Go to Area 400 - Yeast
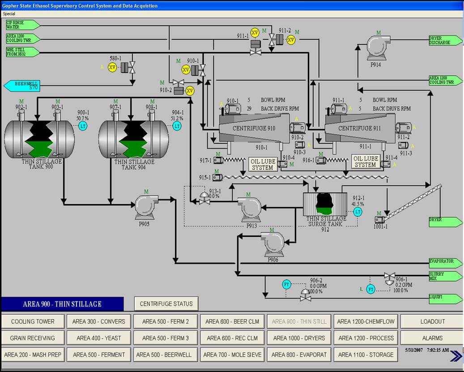 (x=99, y=338)
